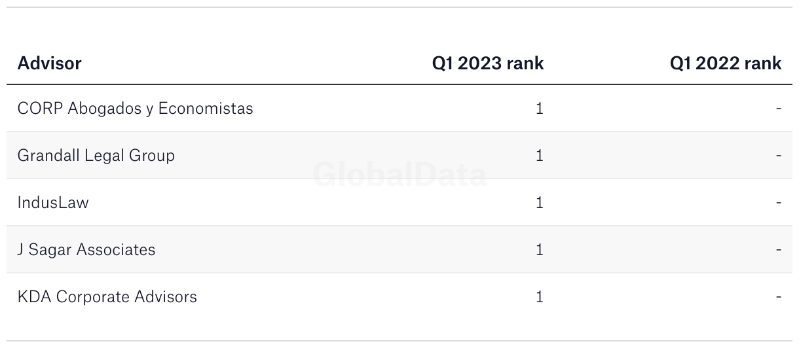
Task: Select CORP Abogados y Economistas advisor name
Action: [135, 108]
